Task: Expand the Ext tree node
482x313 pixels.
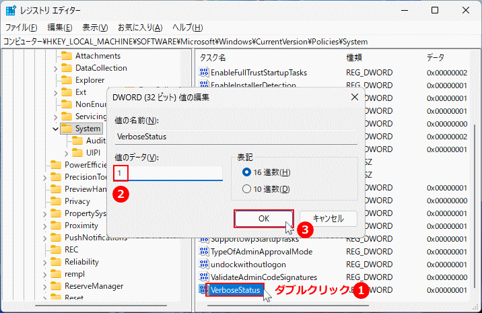Action: coord(55,92)
